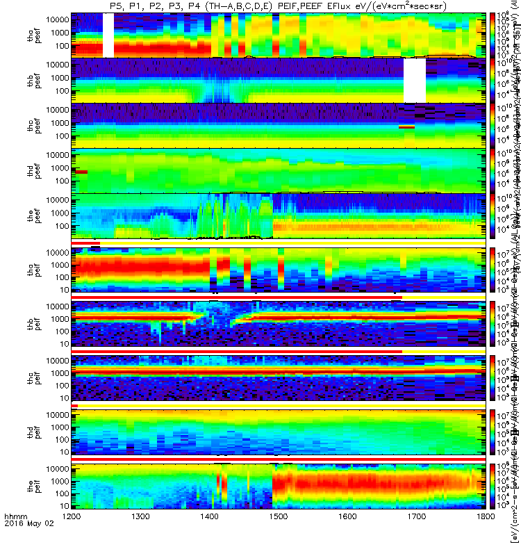The height and width of the screenshot is (556, 521).
Task: Click the 'thb peif' panel label
Action: pos(34,324)
